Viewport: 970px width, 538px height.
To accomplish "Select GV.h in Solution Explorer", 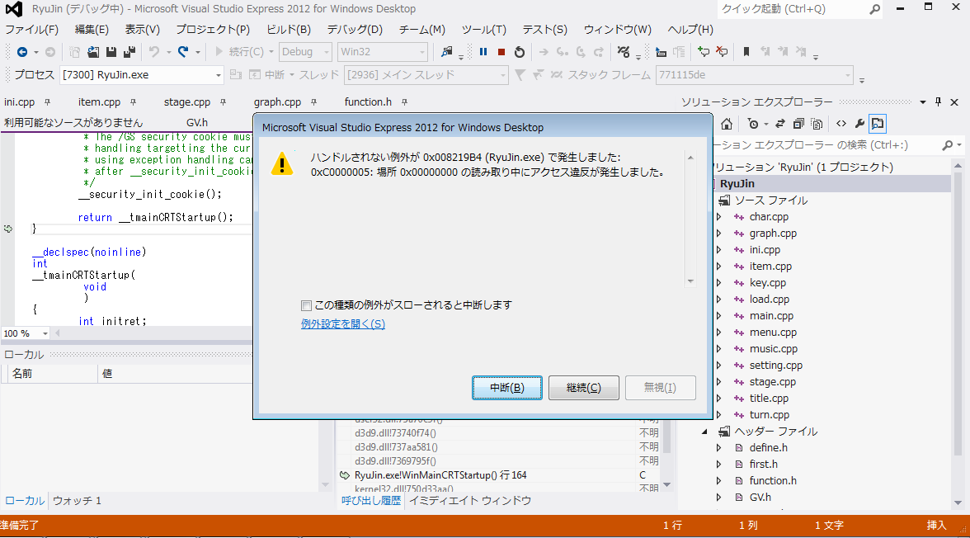I will (x=760, y=497).
